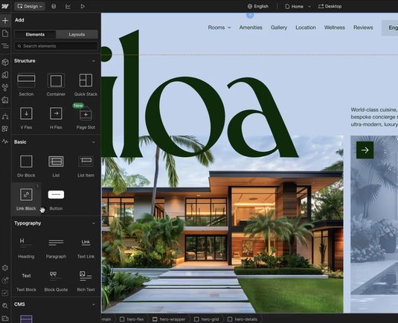398x323 pixels.
Task: Click the Webflow logo icon
Action: coord(5,6)
